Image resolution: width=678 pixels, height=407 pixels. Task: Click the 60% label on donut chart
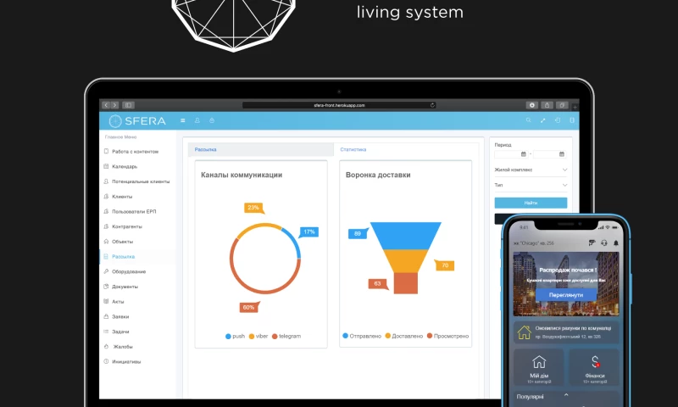pos(248,307)
